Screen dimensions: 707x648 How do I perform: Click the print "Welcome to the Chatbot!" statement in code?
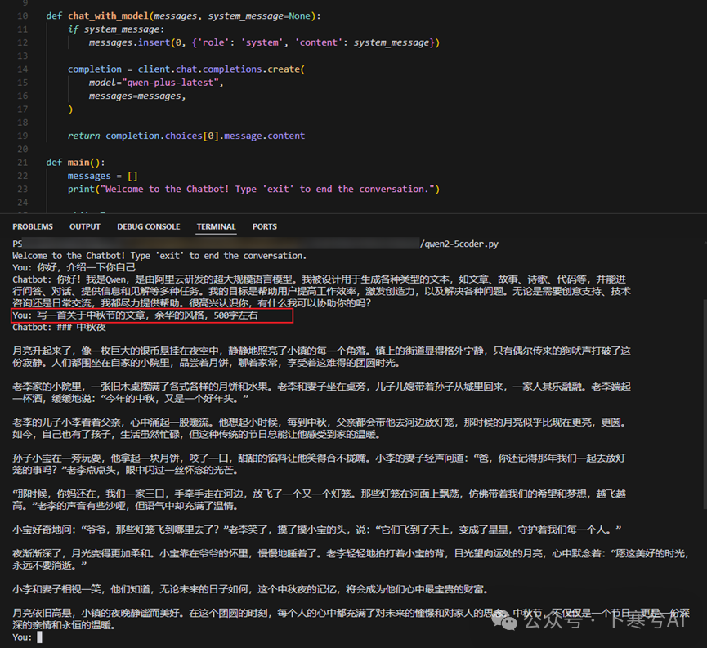tap(253, 189)
